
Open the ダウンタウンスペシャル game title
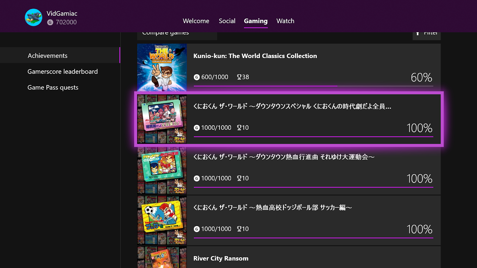[x=292, y=106]
